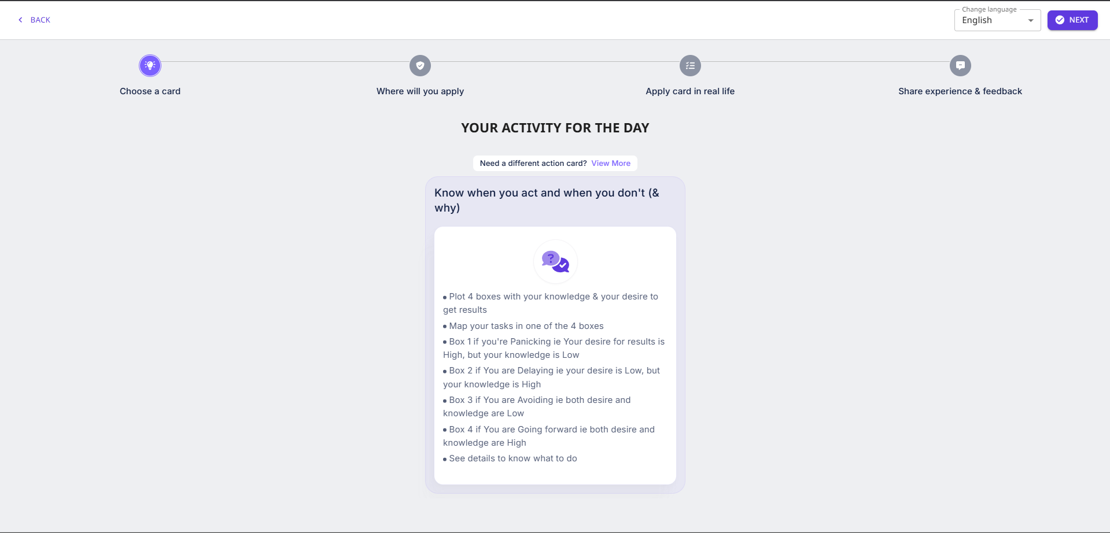This screenshot has width=1110, height=533.
Task: Click the checklist step icon
Action: pyautogui.click(x=690, y=66)
